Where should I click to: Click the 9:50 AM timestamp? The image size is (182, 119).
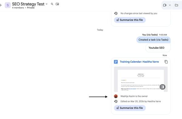click(x=163, y=35)
